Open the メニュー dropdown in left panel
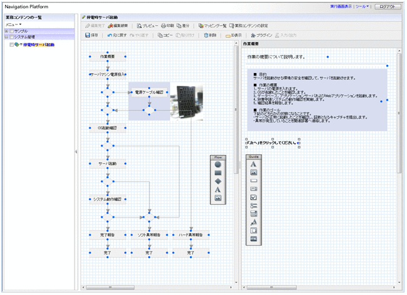 point(14,24)
